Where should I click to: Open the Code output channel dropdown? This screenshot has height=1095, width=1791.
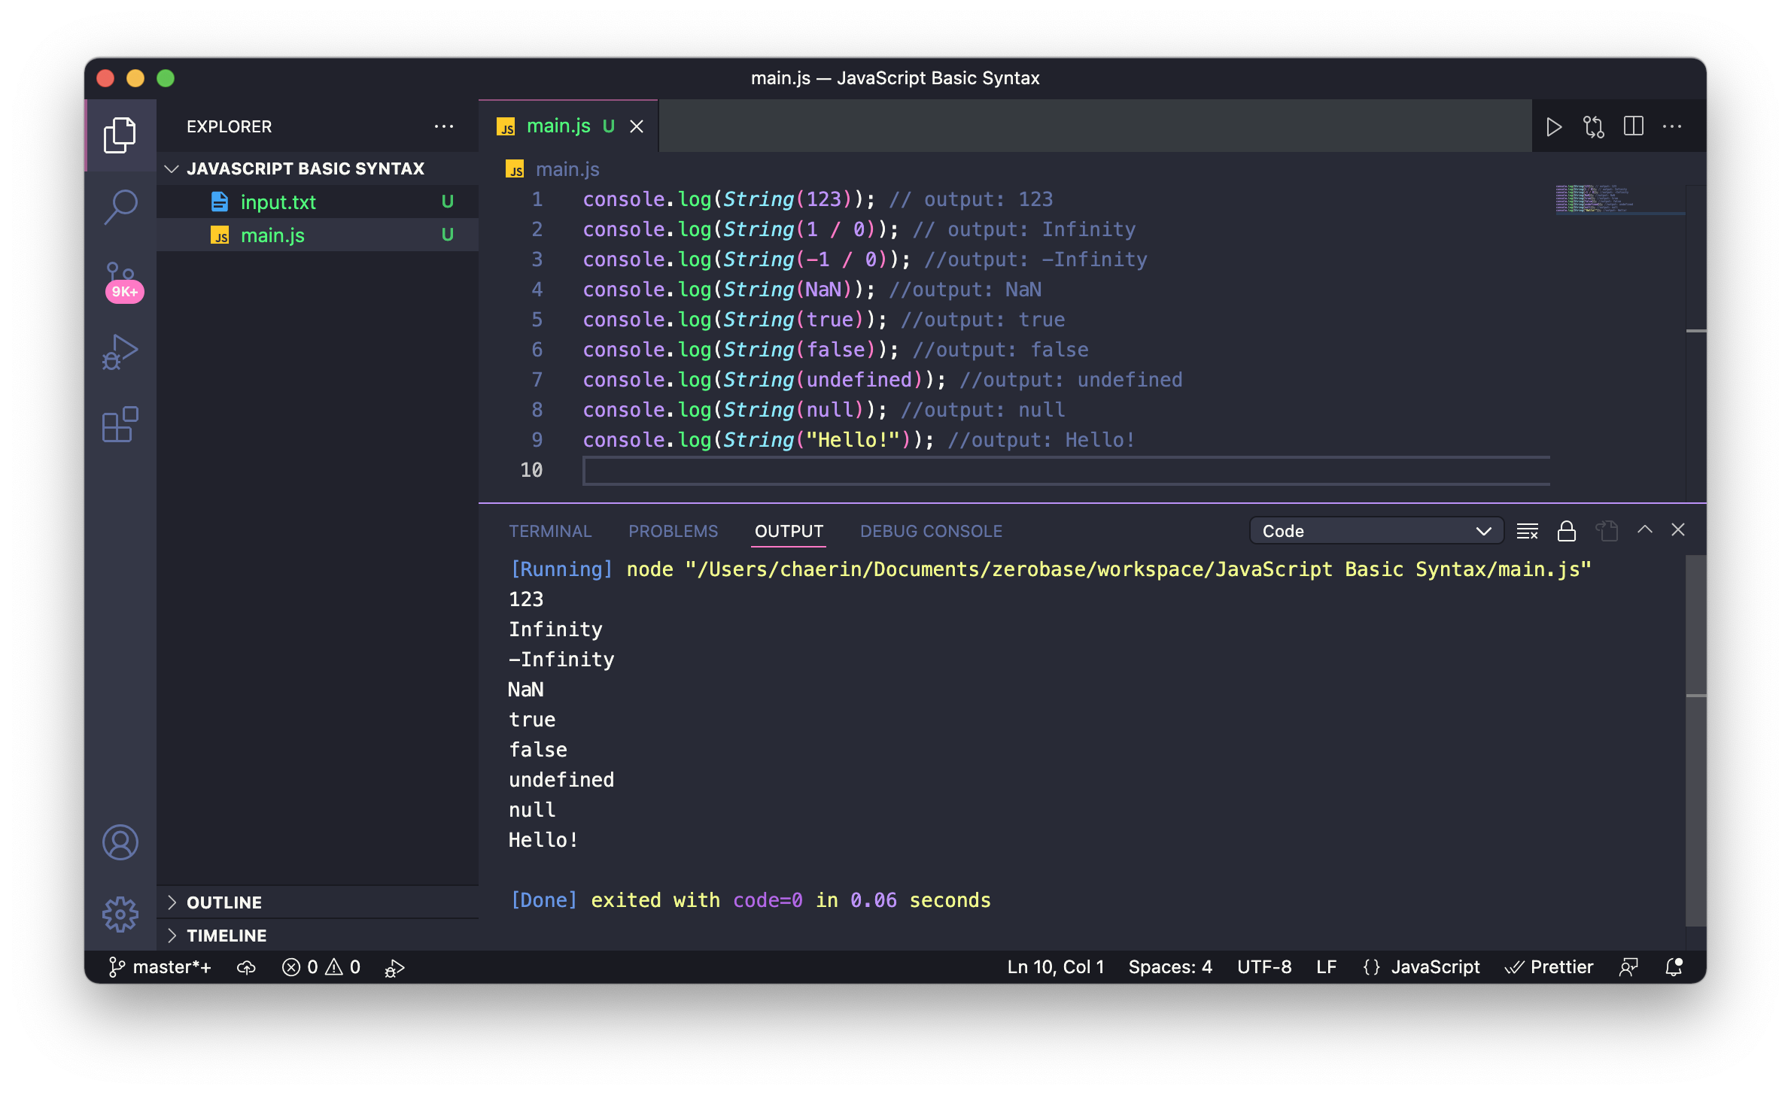(x=1376, y=531)
